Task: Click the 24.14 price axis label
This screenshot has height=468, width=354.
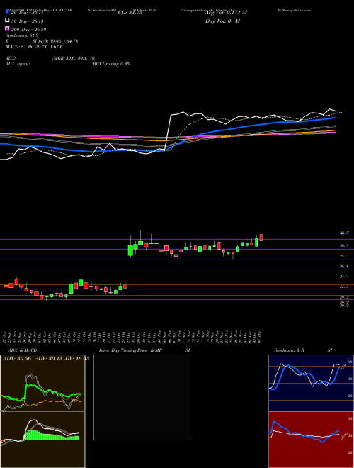Action: coord(344,277)
